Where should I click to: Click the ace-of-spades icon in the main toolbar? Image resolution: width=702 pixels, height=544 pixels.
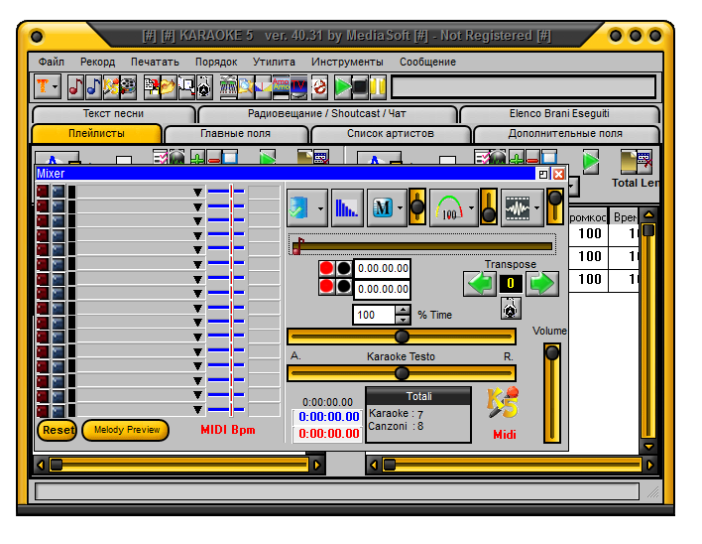(203, 86)
